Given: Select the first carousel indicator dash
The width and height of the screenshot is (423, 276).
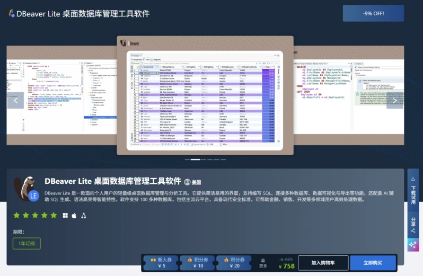Looking at the screenshot, I should point(187,159).
